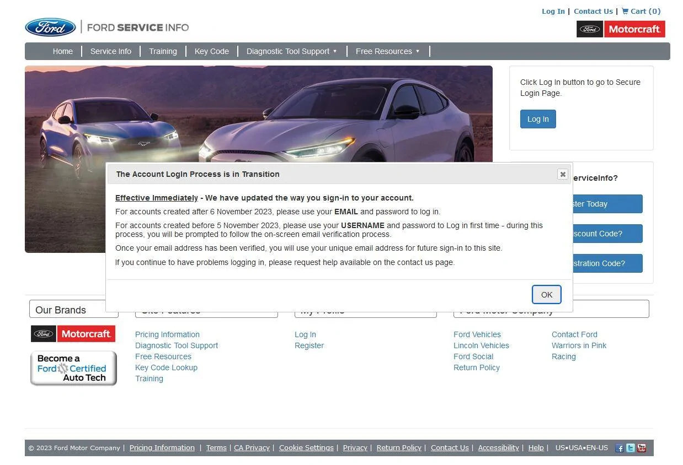Screen dimensions: 683x465
Task: Open the YouTube social icon in footer
Action: click(642, 448)
